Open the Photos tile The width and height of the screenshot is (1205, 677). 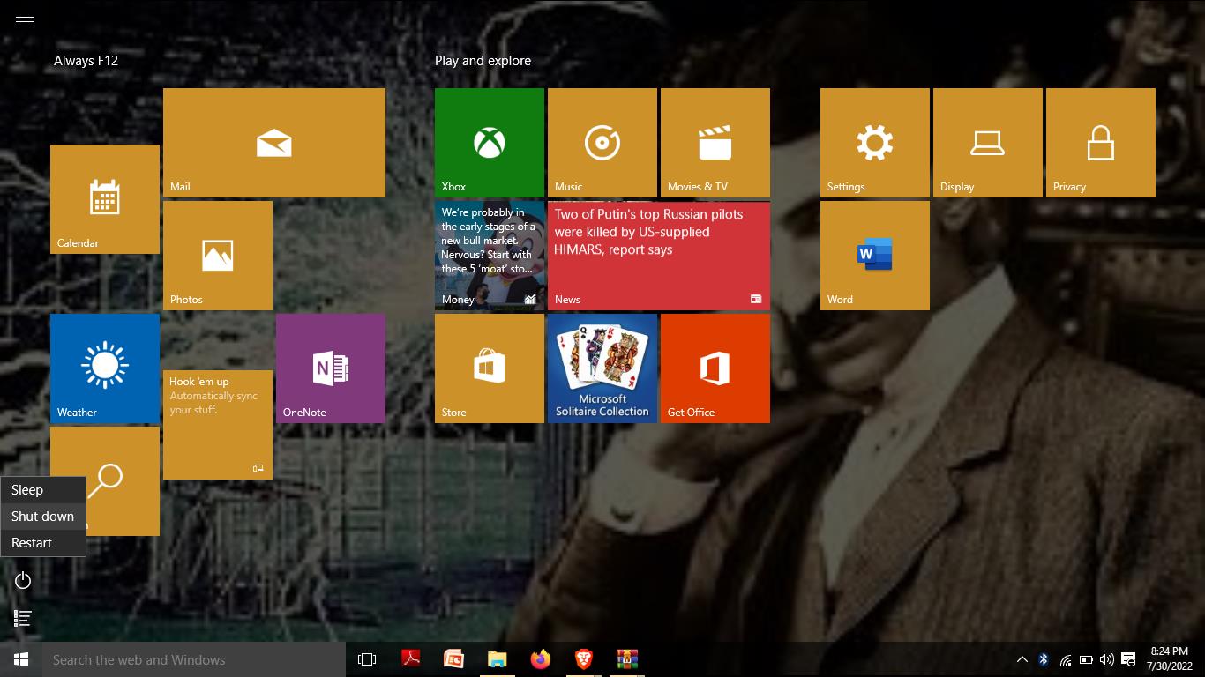218,256
